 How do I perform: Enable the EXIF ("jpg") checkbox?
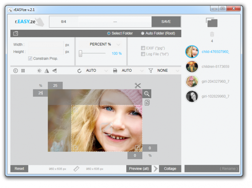point(143,48)
